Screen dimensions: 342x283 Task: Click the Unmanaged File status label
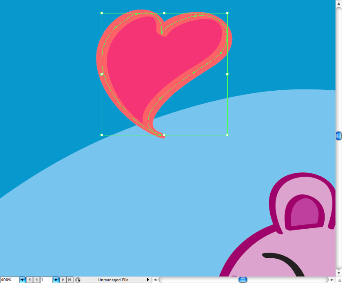[x=113, y=280]
